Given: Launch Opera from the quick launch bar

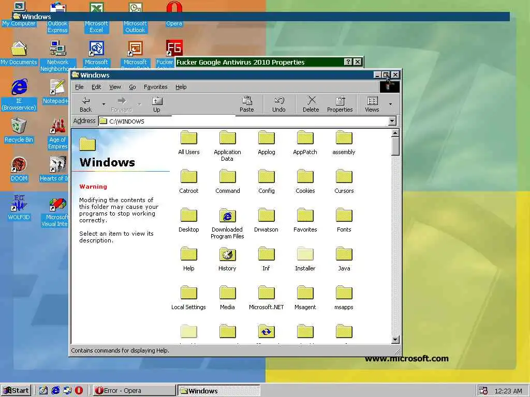Looking at the screenshot, I should 79,391.
